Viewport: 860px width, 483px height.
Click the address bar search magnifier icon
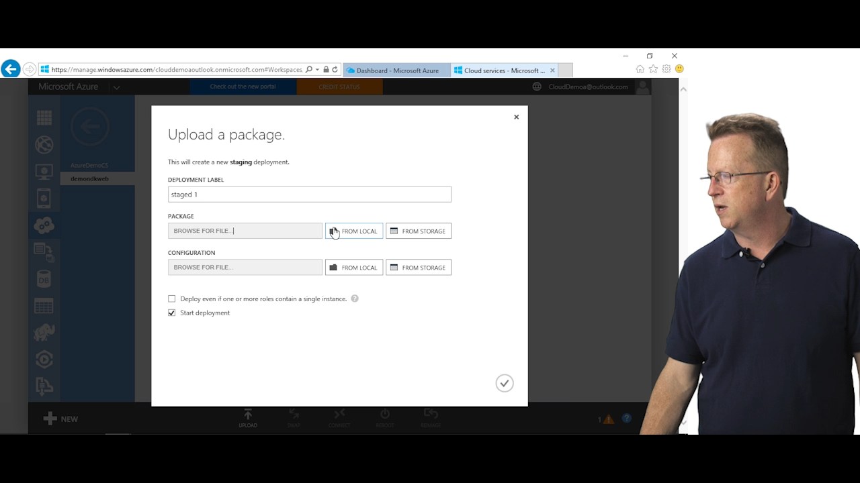[309, 69]
